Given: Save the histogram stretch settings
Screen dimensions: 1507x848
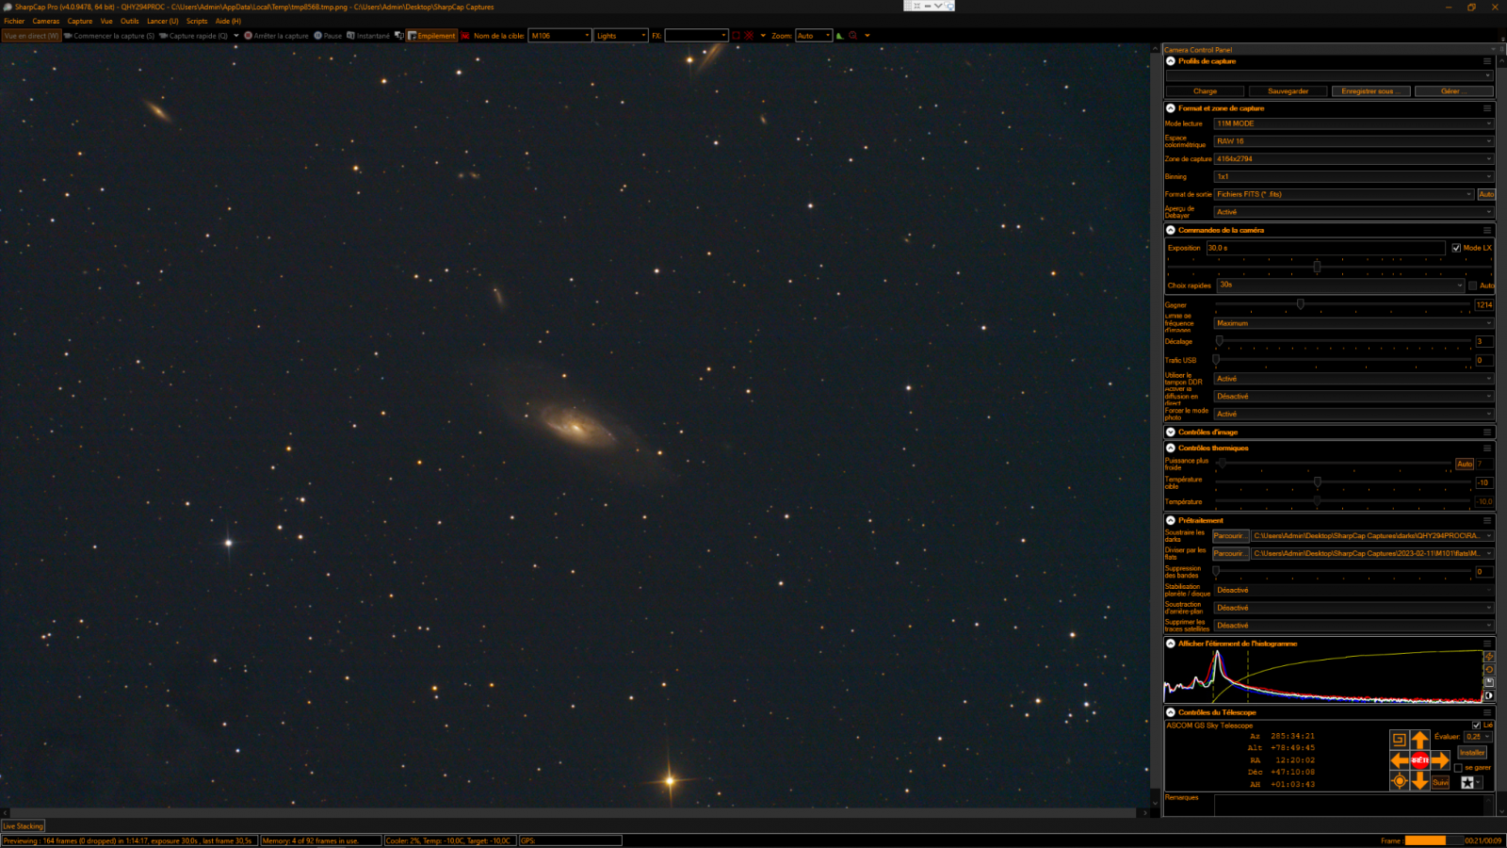Looking at the screenshot, I should click(x=1489, y=682).
